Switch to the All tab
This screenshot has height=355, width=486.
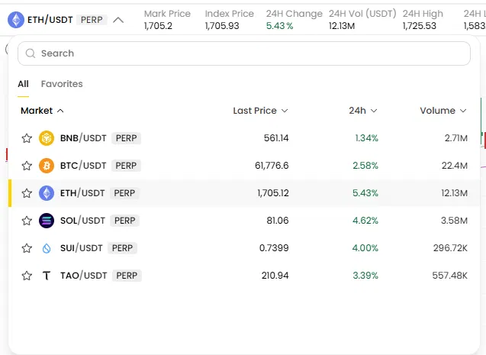click(x=23, y=84)
